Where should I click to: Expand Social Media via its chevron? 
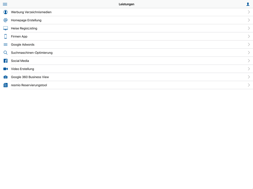point(249,61)
